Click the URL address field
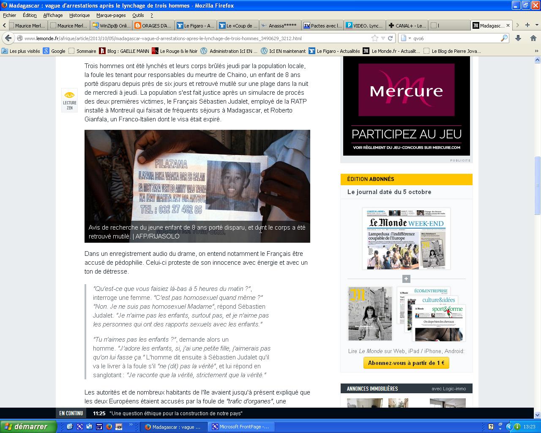Viewport: 541px width, 433px height. [x=194, y=38]
